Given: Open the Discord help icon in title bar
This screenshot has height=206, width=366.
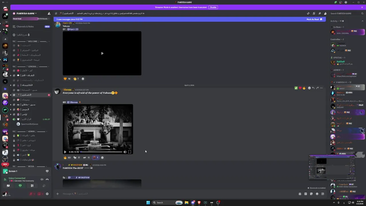Looking at the screenshot, I should pos(346,2).
